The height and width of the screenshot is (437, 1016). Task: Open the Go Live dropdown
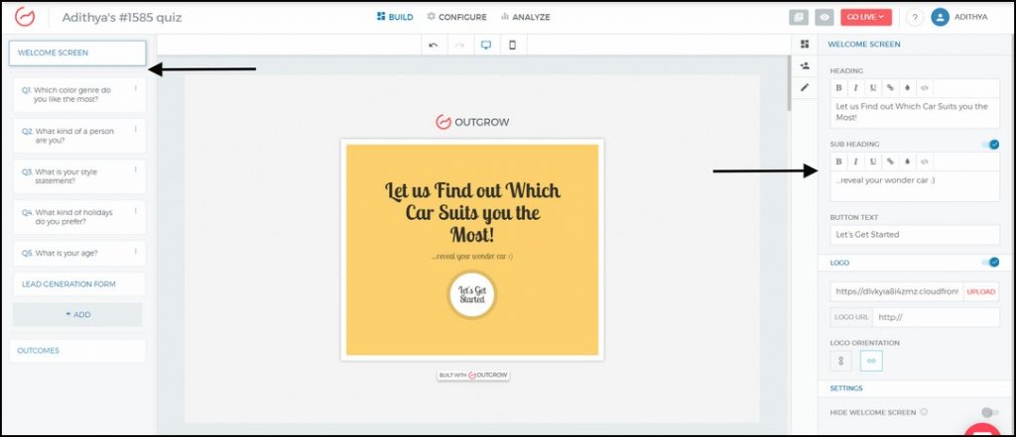tap(865, 17)
